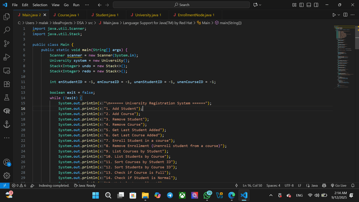Open the Manage gear icon
Image resolution: width=359 pixels, height=202 pixels.
click(7, 175)
